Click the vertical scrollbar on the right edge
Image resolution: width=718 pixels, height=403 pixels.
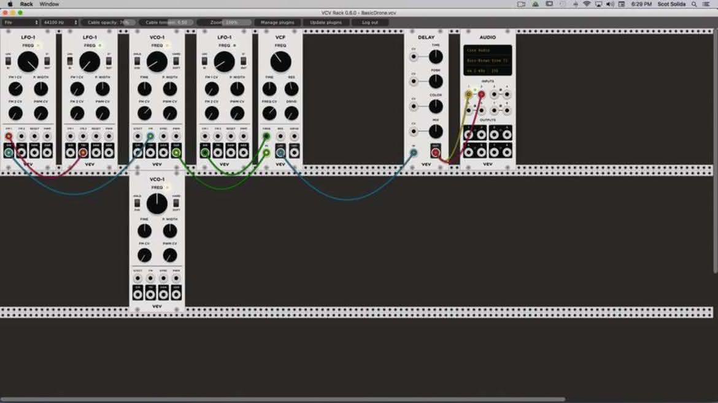tap(716, 151)
